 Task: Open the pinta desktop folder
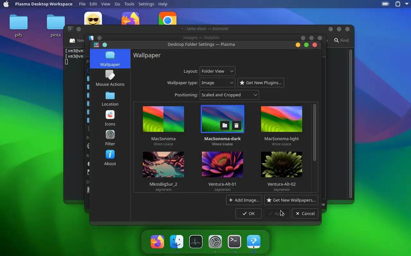pyautogui.click(x=56, y=26)
